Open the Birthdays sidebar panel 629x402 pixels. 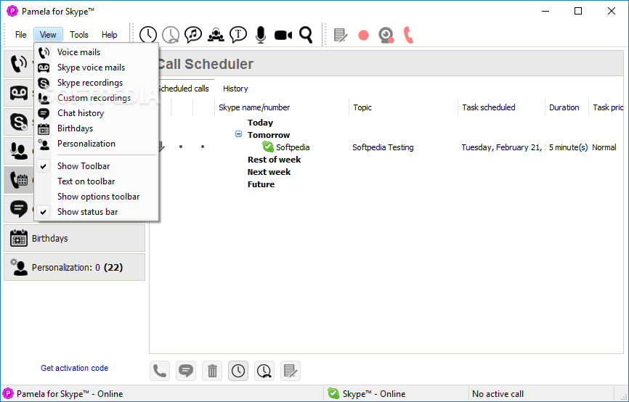pyautogui.click(x=75, y=238)
